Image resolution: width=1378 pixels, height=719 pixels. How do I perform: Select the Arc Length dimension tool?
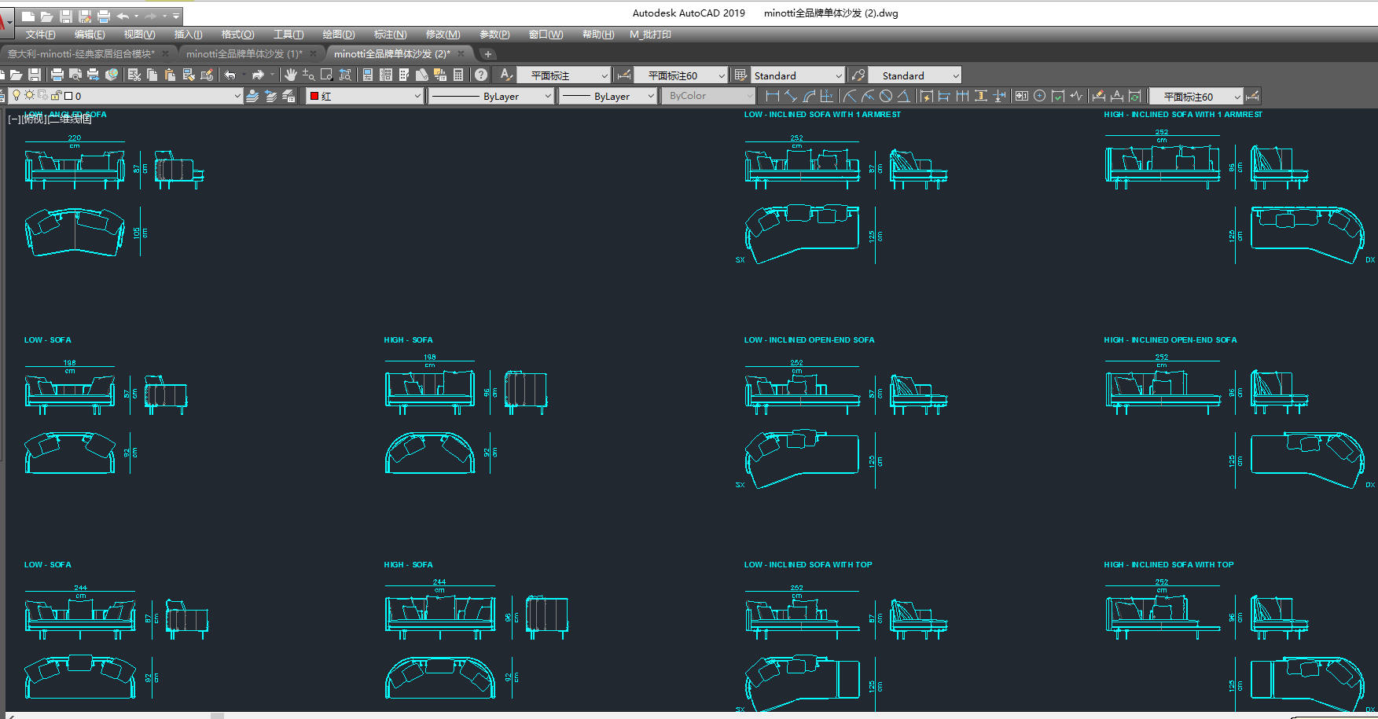click(x=809, y=96)
